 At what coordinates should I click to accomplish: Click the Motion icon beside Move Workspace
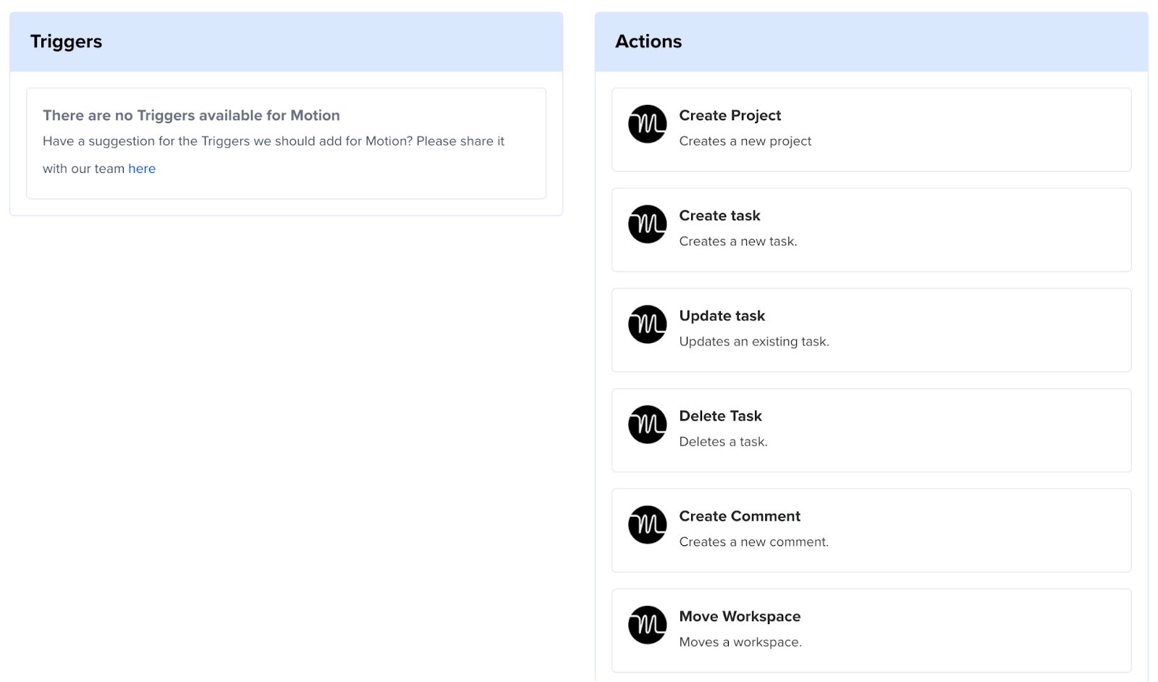pyautogui.click(x=647, y=625)
